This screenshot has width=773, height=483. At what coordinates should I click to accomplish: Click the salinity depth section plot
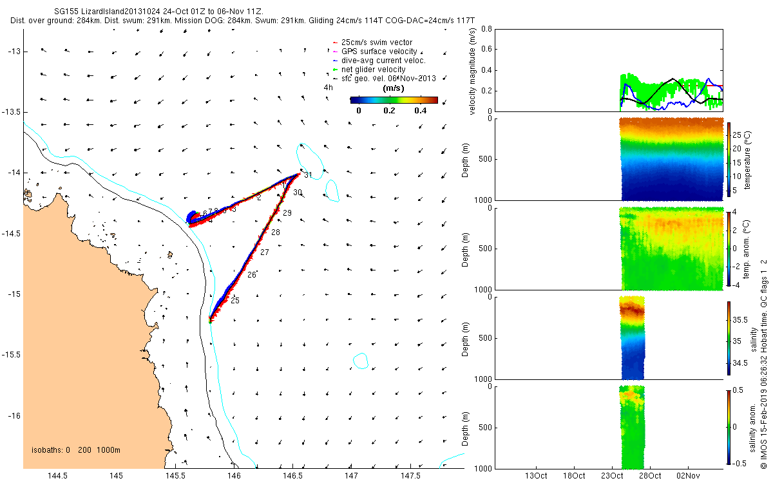610,337
